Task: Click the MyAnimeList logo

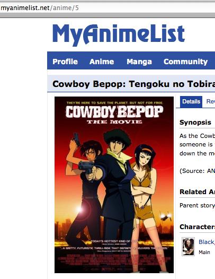Action: 119,35
